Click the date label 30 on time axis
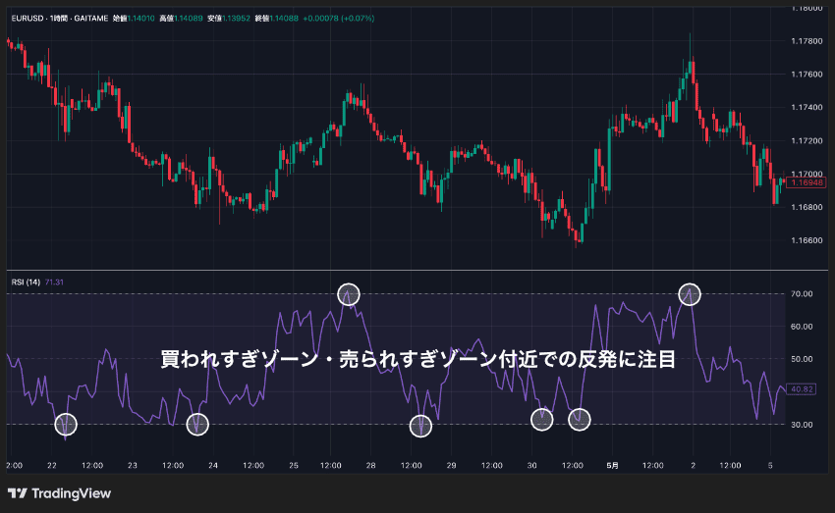This screenshot has width=835, height=513. (x=531, y=465)
